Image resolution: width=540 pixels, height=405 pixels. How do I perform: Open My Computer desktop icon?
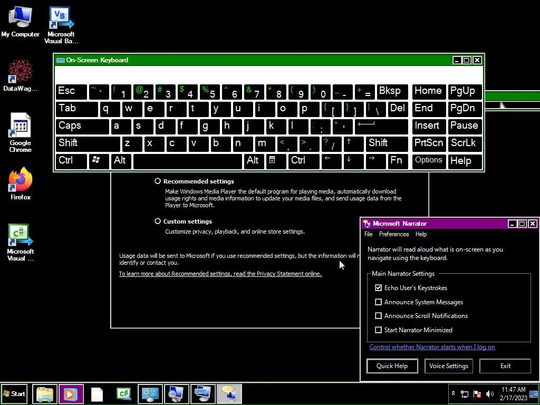point(20,21)
